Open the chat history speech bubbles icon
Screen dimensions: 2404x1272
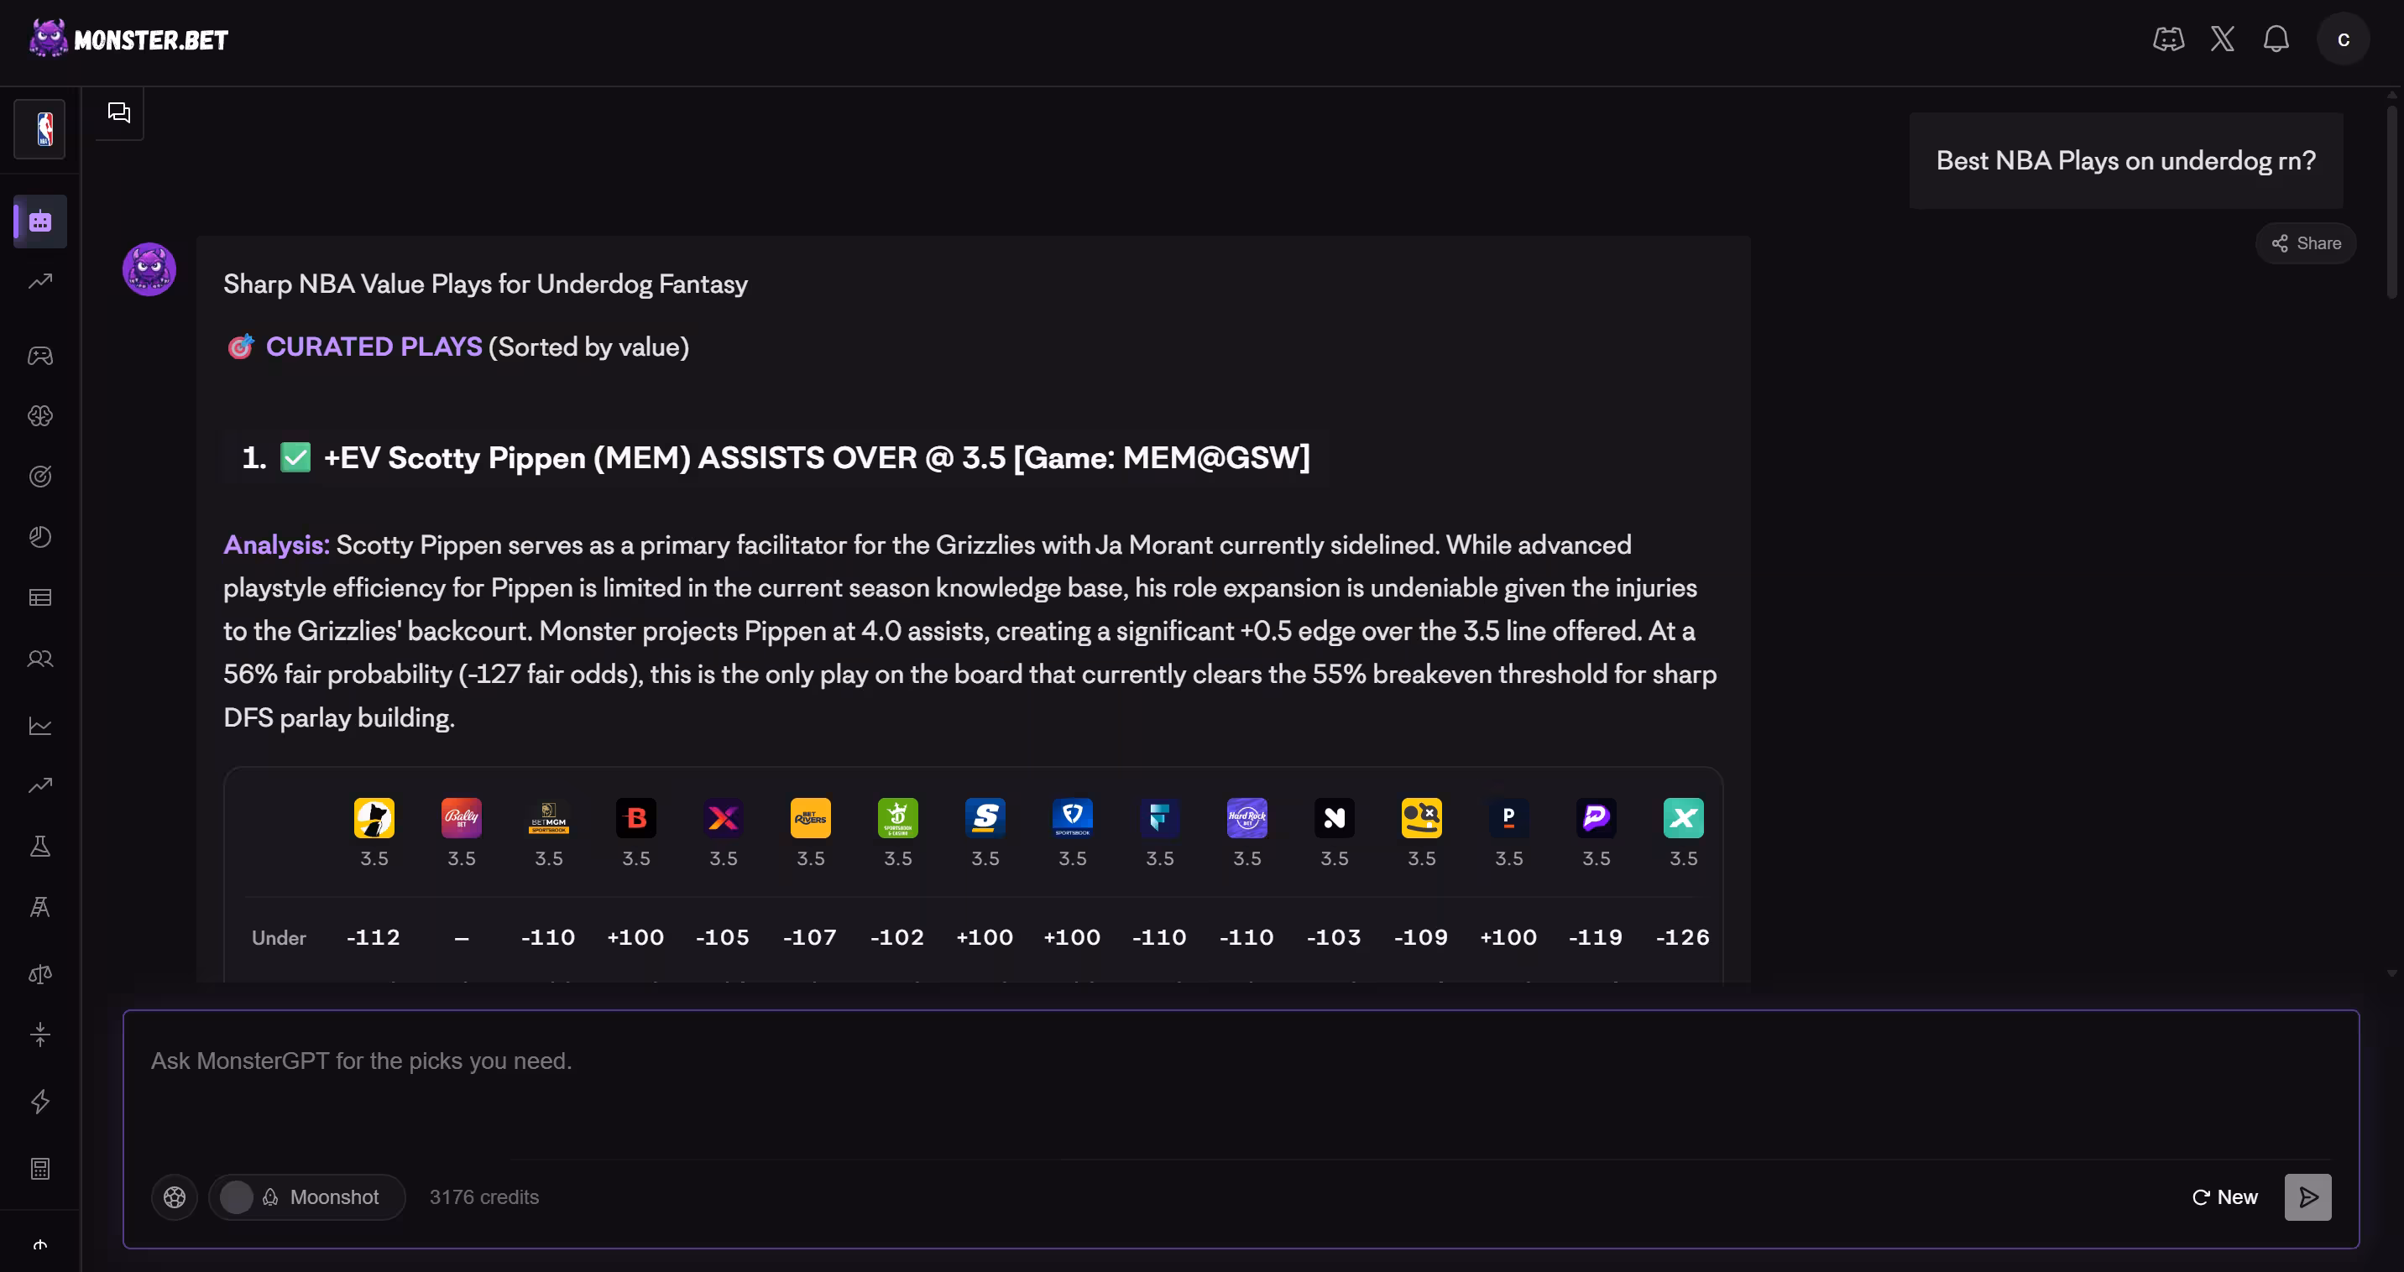pyautogui.click(x=119, y=112)
